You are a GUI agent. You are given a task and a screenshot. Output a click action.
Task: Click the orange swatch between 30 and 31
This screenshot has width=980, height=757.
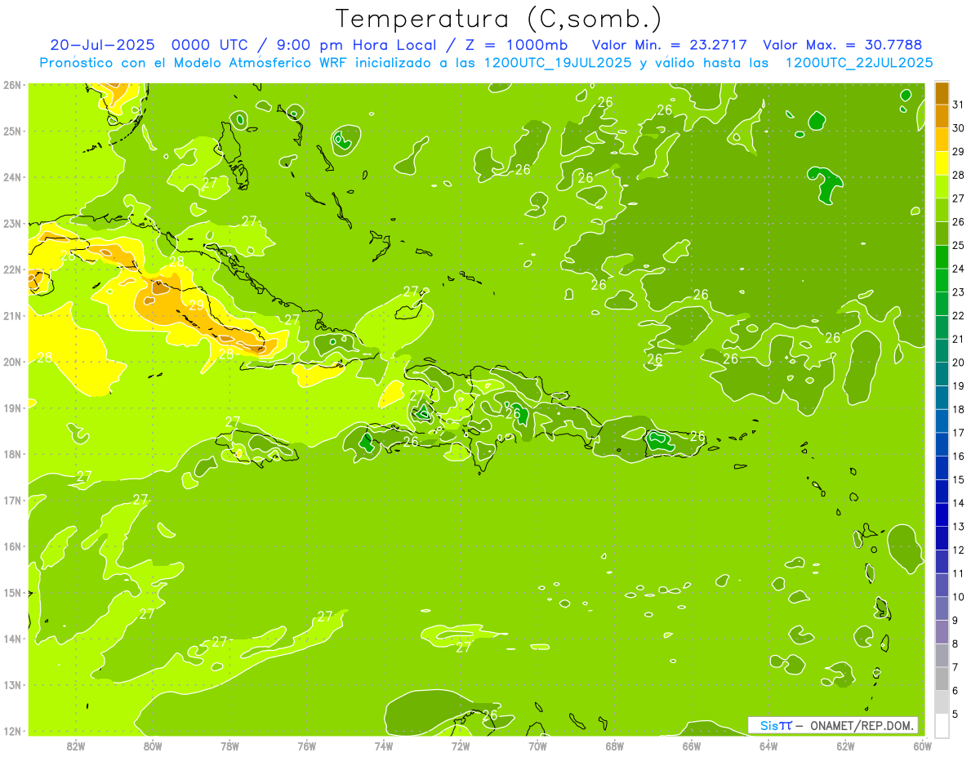tap(942, 116)
